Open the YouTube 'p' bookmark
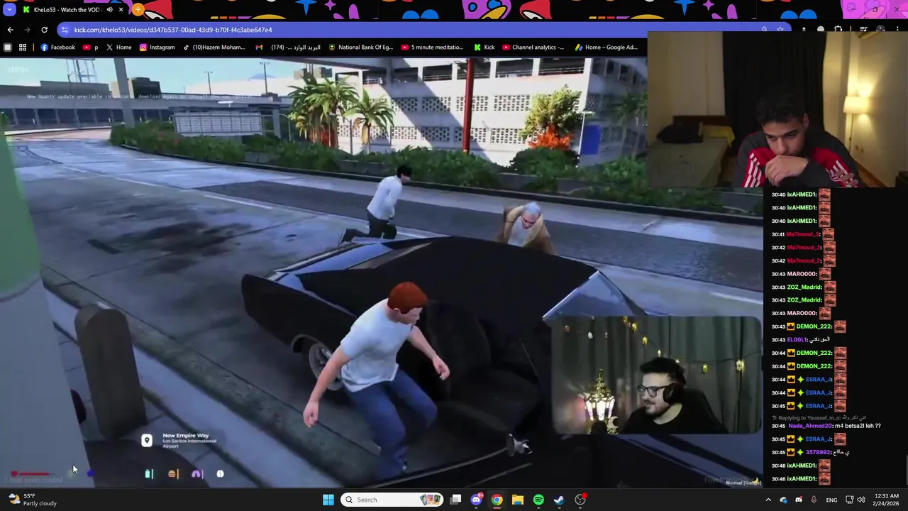This screenshot has width=908, height=511. (x=91, y=48)
